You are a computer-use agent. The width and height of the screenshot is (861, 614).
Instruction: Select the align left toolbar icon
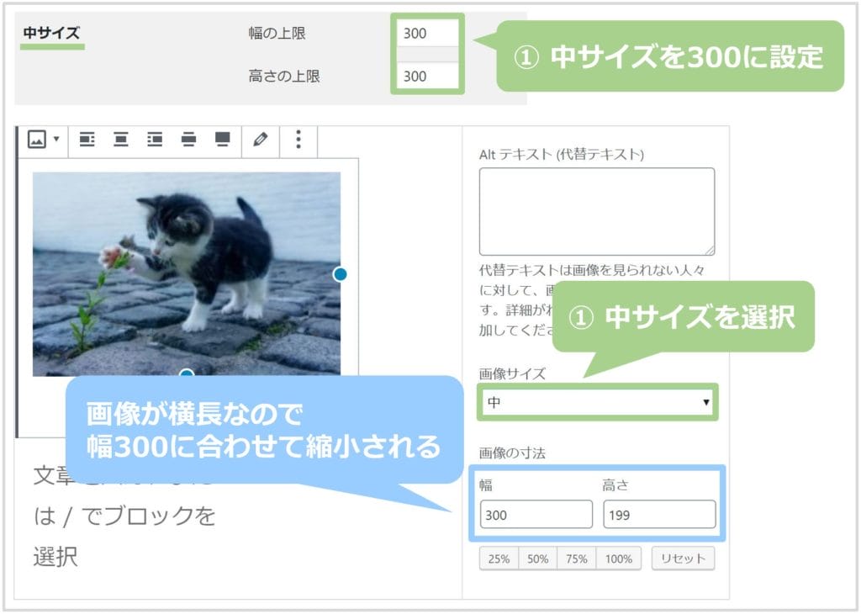87,140
